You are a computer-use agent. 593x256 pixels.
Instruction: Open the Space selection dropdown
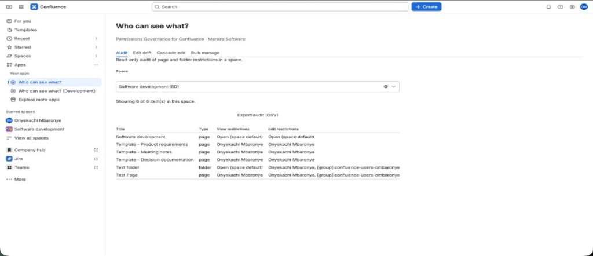258,87
